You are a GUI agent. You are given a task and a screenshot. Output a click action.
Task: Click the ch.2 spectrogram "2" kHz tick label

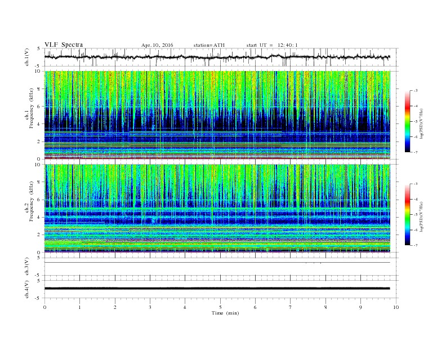point(39,235)
